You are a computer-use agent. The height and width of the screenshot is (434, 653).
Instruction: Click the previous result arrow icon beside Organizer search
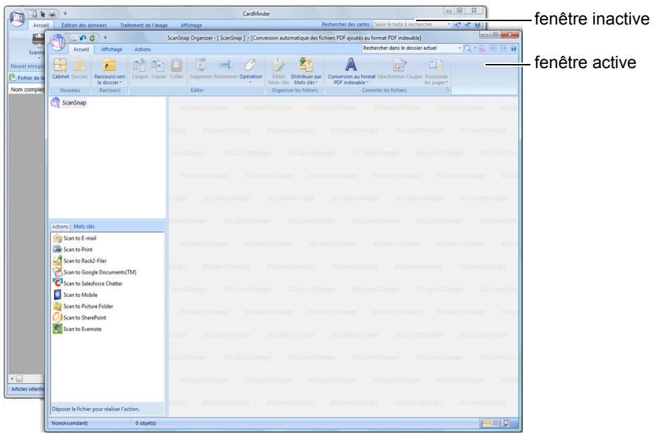tap(493, 48)
